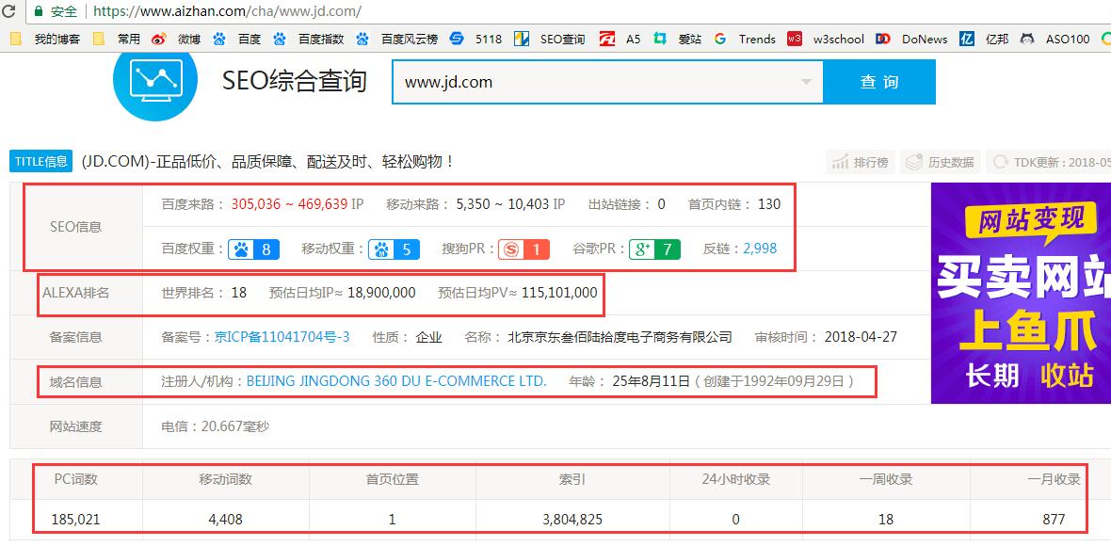Image resolution: width=1111 pixels, height=546 pixels.
Task: Click the 首页位置 value 1
Action: [x=392, y=520]
